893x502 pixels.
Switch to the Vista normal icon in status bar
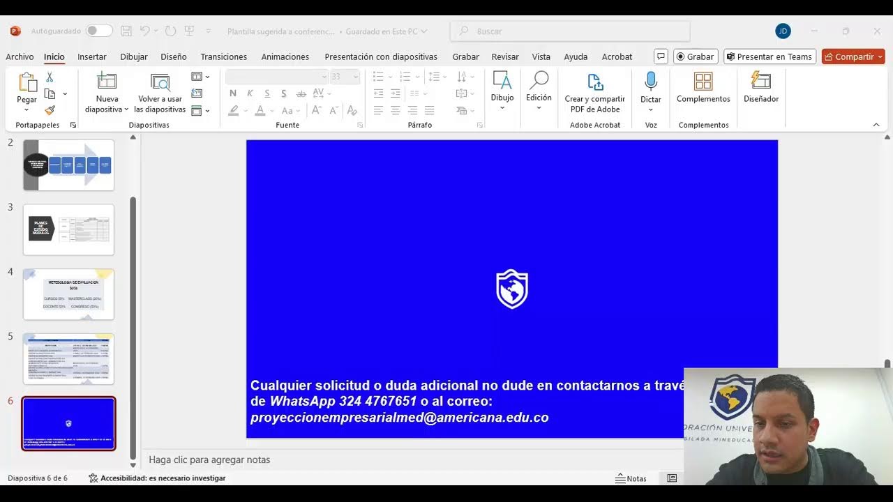tap(672, 478)
